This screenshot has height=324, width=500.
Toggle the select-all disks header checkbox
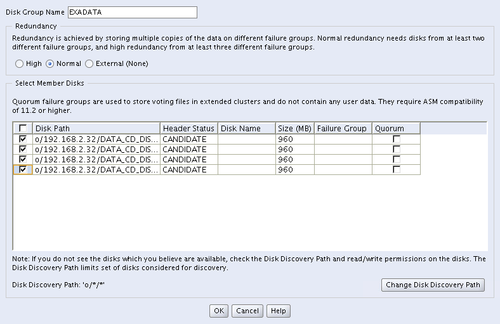(23, 128)
